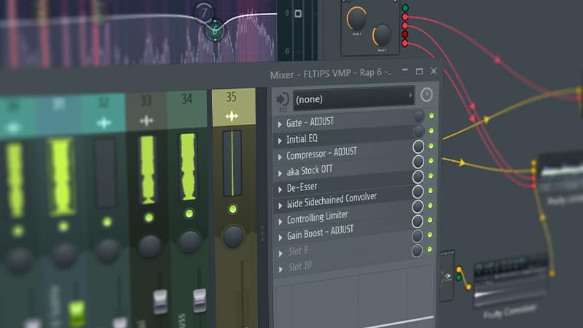Image resolution: width=583 pixels, height=328 pixels.
Task: Click the upper orange knob in Patcher module
Action: pos(356,18)
